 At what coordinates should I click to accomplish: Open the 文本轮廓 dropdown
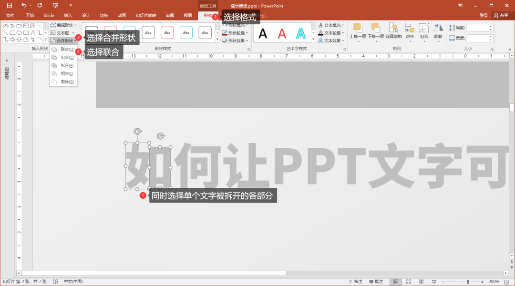click(331, 33)
